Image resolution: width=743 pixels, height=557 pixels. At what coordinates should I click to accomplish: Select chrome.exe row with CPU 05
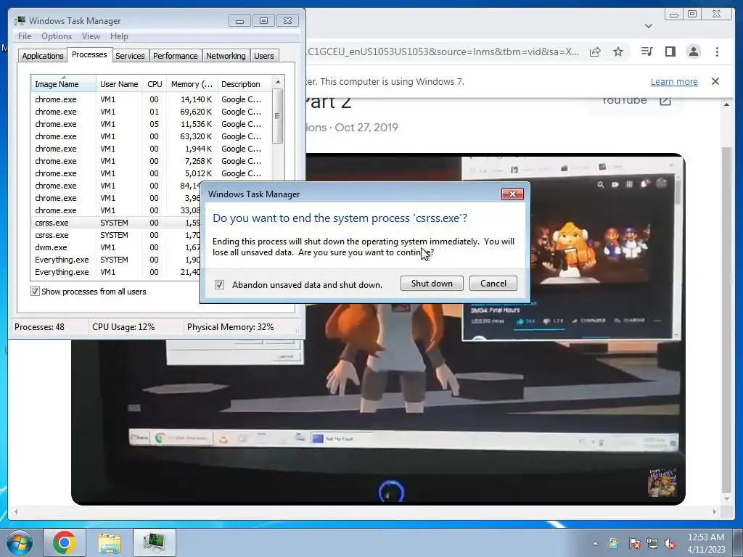pyautogui.click(x=151, y=124)
